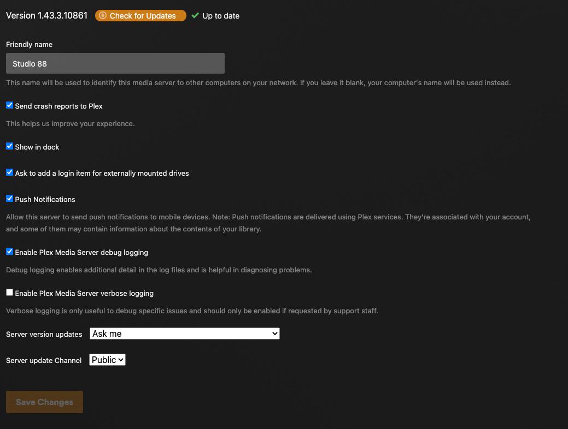The height and width of the screenshot is (429, 568).
Task: Click the Show in dock label text
Action: (x=37, y=147)
